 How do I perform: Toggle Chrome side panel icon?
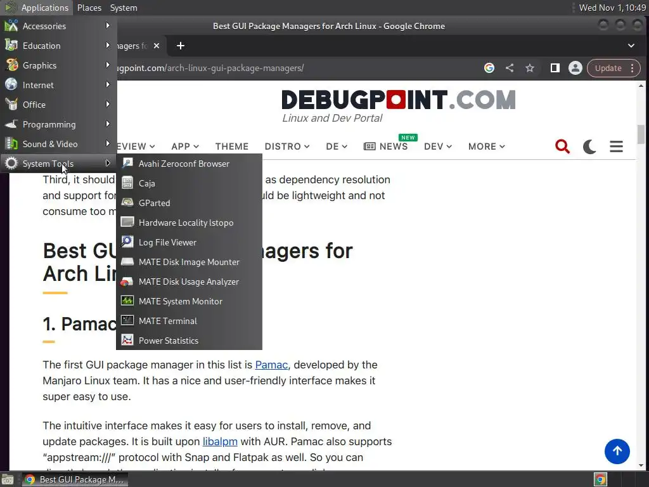(x=555, y=68)
